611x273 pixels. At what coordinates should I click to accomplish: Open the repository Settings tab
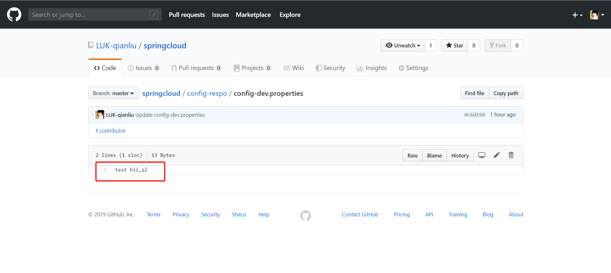pos(413,68)
